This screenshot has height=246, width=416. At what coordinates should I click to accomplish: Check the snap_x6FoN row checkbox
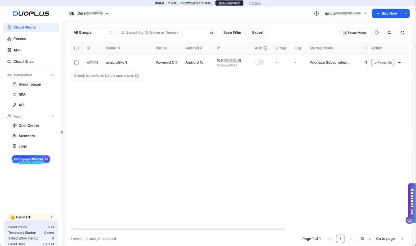[x=76, y=63]
